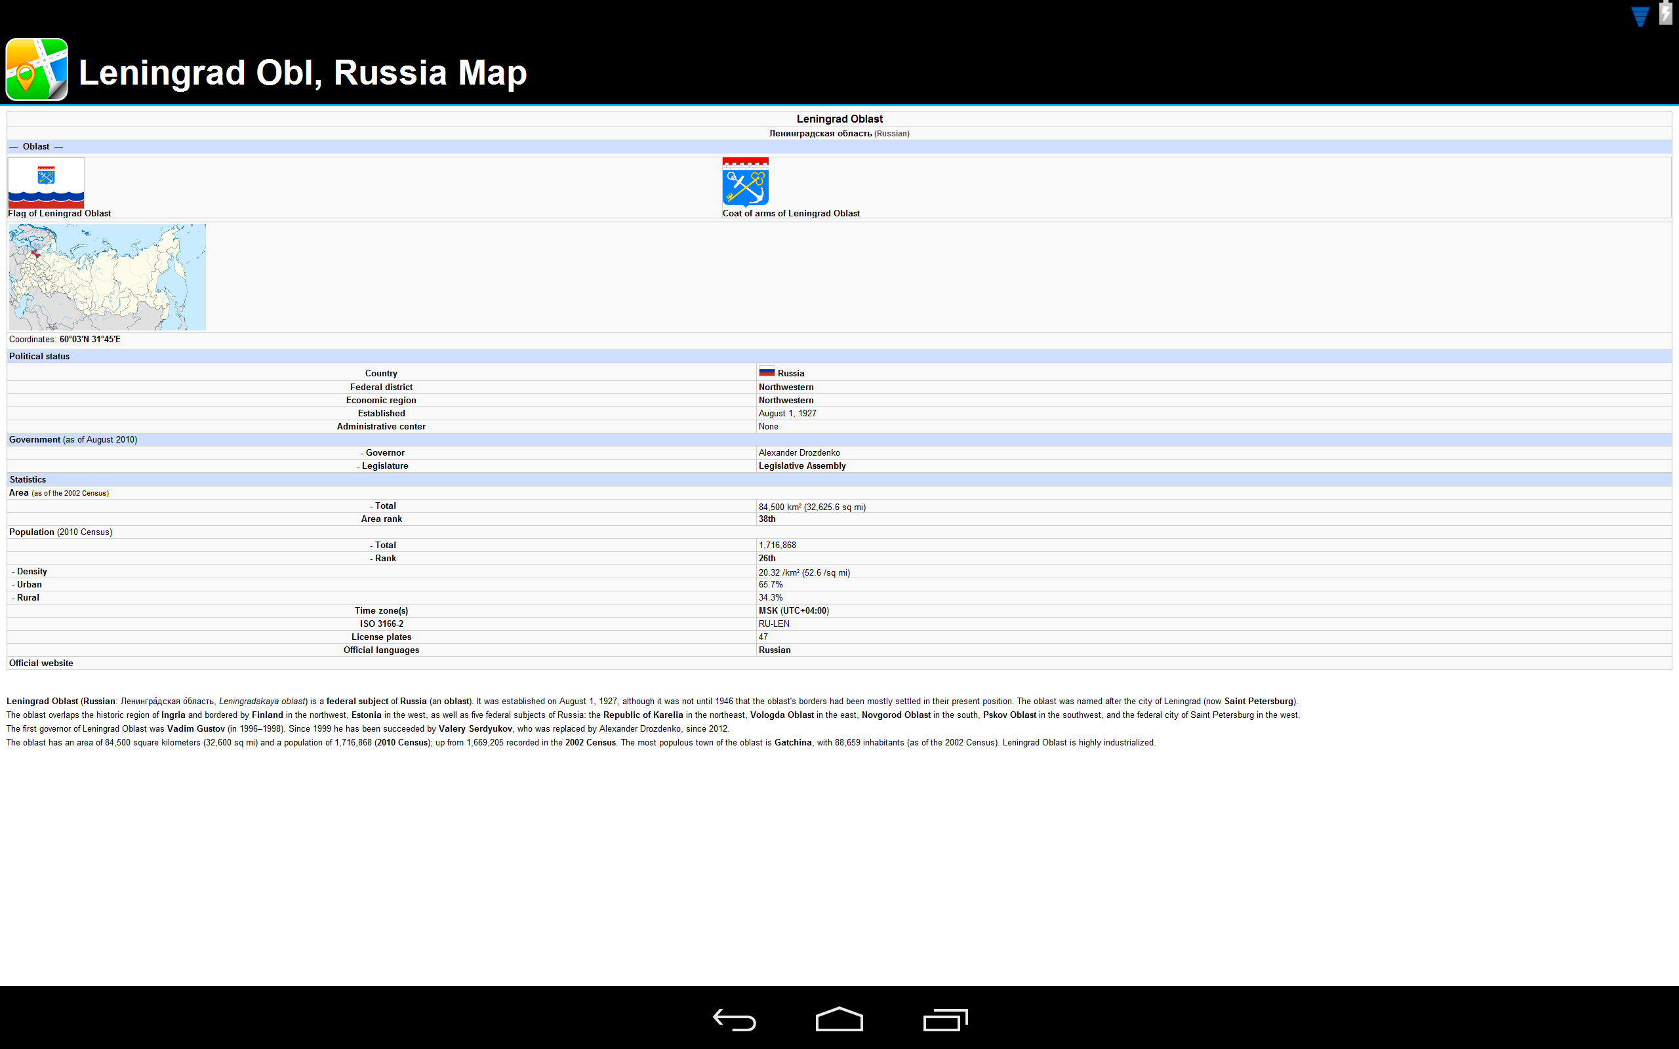The image size is (1679, 1049).
Task: Tap the green map app icon
Action: click(36, 69)
